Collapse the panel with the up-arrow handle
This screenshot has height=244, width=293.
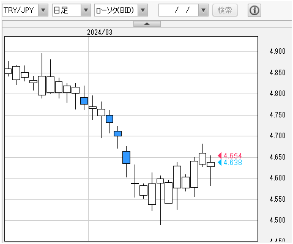147,24
